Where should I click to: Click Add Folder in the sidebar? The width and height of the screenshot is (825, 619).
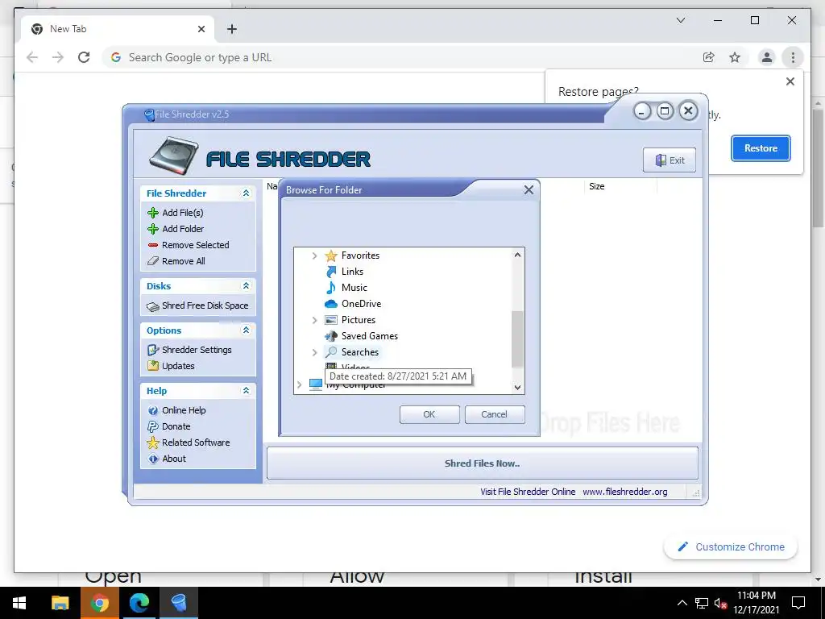point(183,229)
